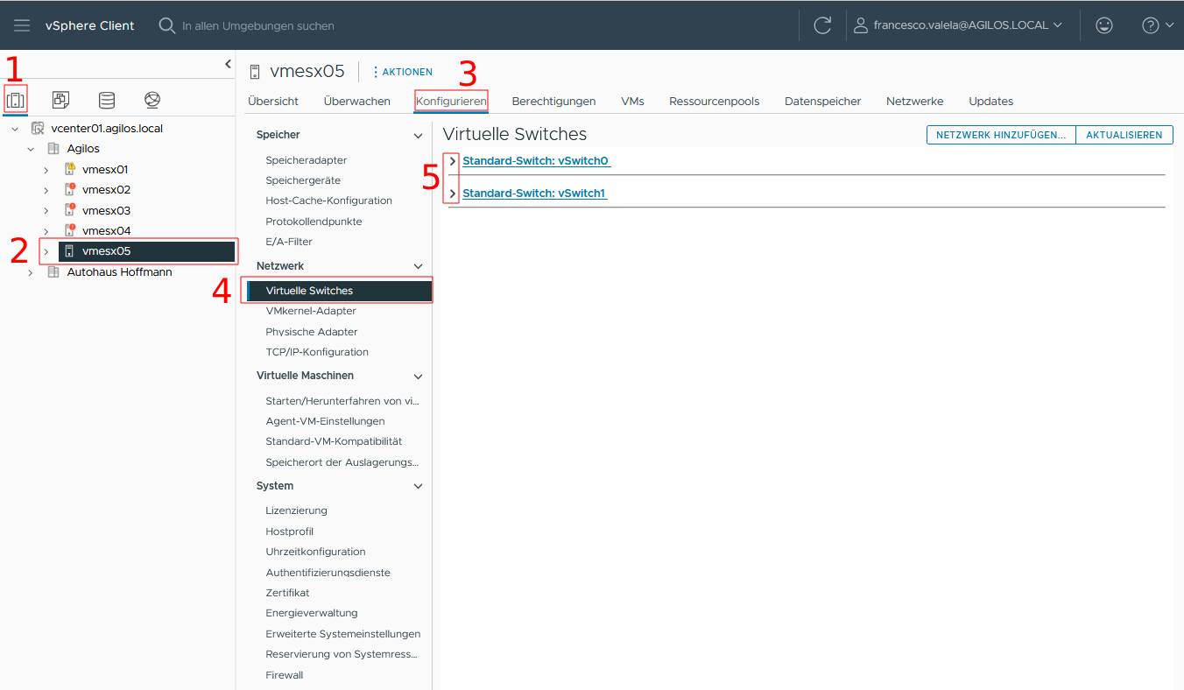The width and height of the screenshot is (1184, 690).
Task: Click the vmesx03 host alert icon
Action: tap(70, 210)
